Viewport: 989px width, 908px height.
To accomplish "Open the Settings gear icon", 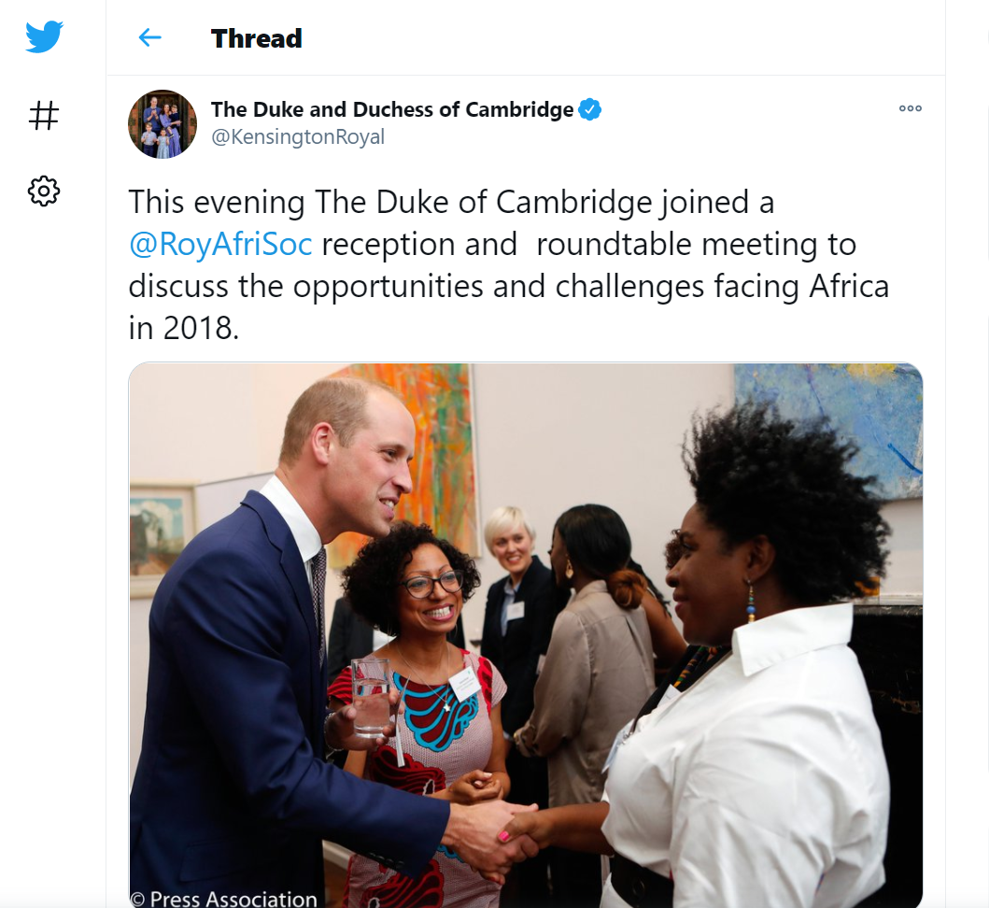I will point(44,192).
